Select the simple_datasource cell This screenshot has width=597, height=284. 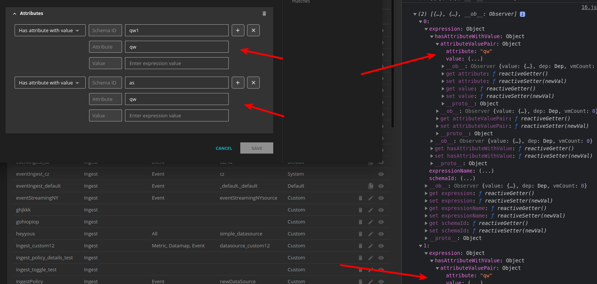pyautogui.click(x=241, y=234)
